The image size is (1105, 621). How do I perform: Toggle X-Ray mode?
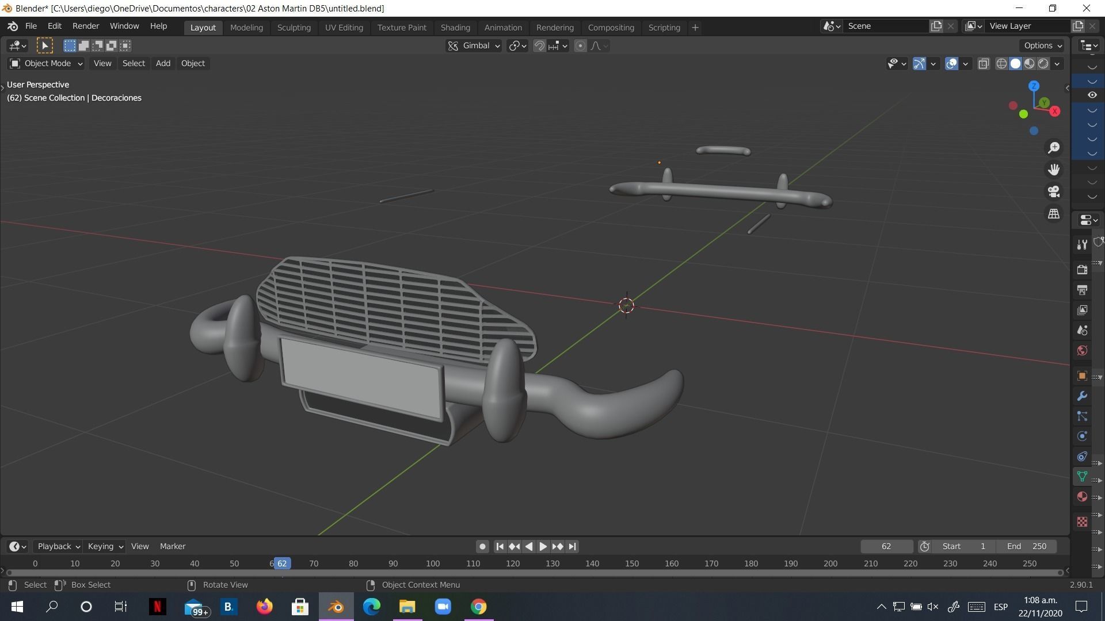click(984, 64)
